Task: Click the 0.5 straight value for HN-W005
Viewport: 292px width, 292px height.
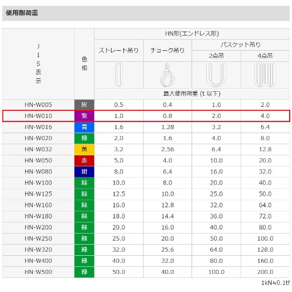Action: tap(119, 105)
